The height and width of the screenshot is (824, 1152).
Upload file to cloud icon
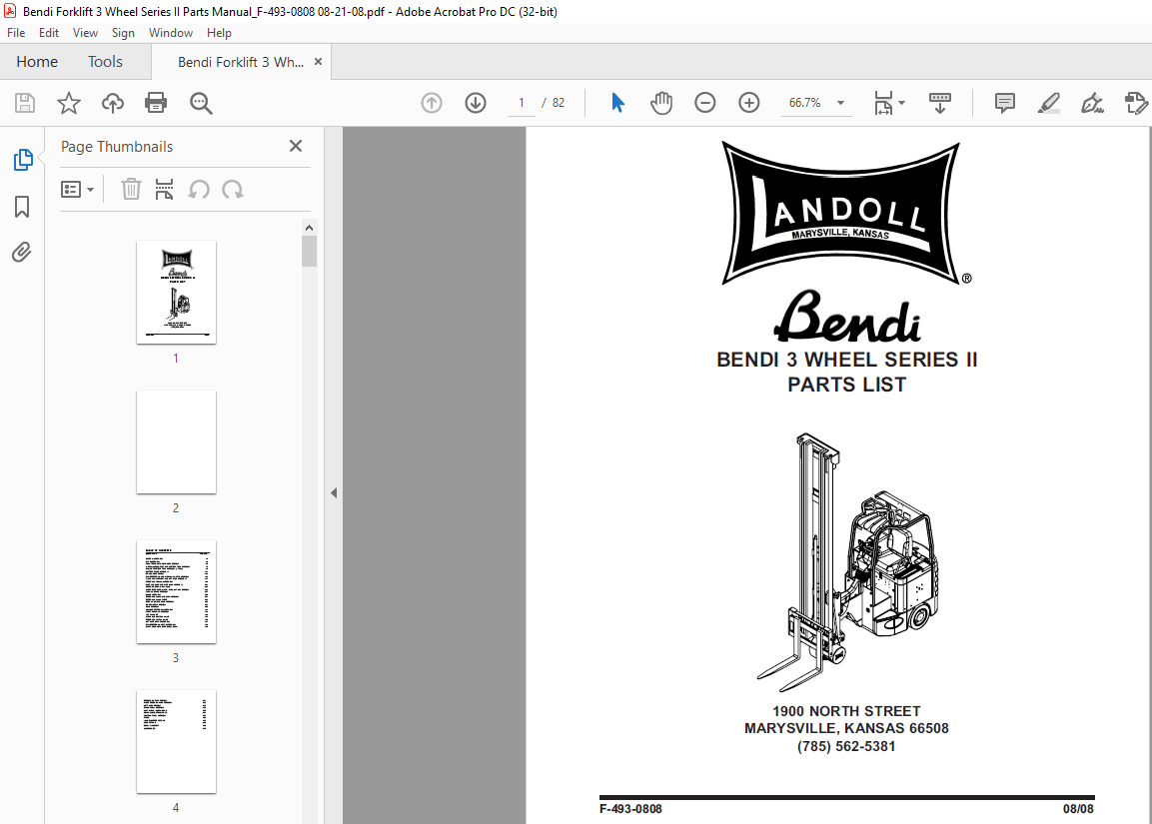coord(113,103)
